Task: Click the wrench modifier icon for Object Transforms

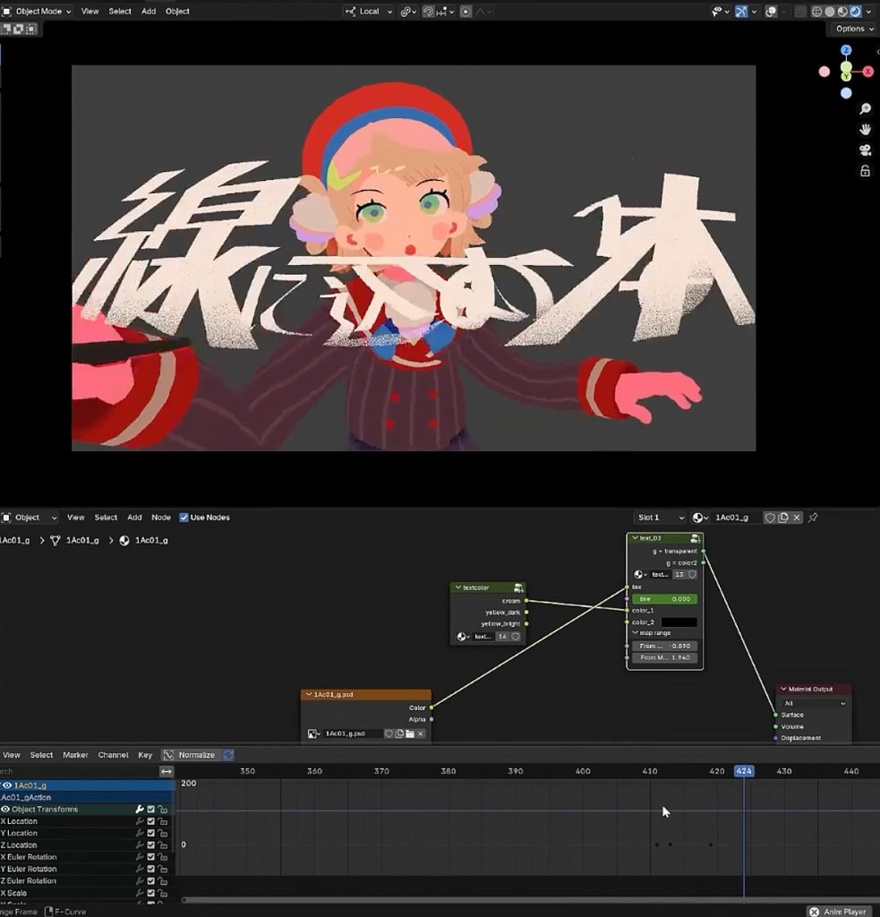Action: click(140, 810)
